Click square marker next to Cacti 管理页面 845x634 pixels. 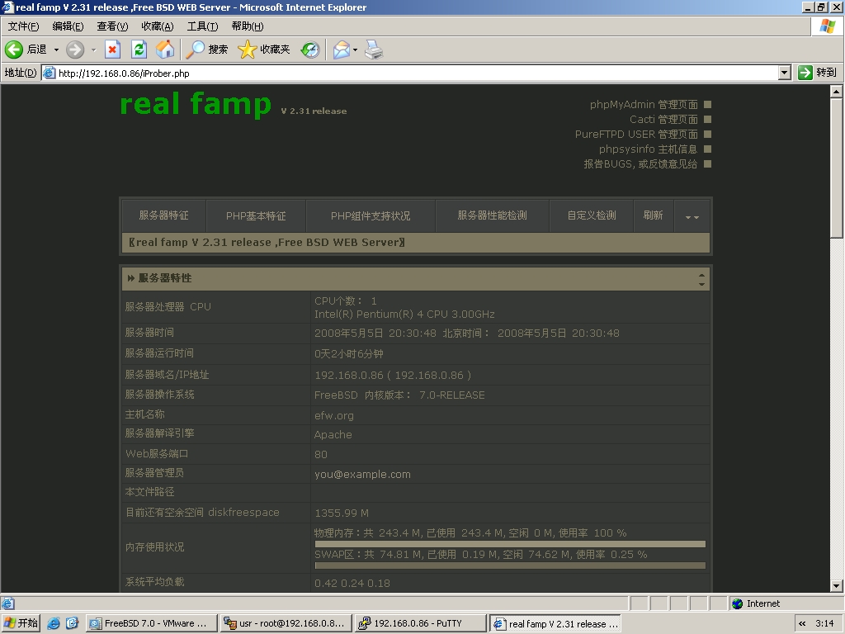click(x=707, y=119)
